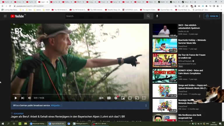Image resolution: width=224 pixels, height=126 pixels.
Task: Cast video with Play on TV icon
Action: tap(137, 98)
